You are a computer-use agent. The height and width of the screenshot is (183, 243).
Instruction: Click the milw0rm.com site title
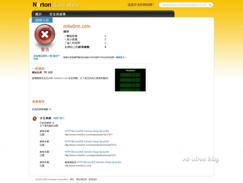point(77,26)
